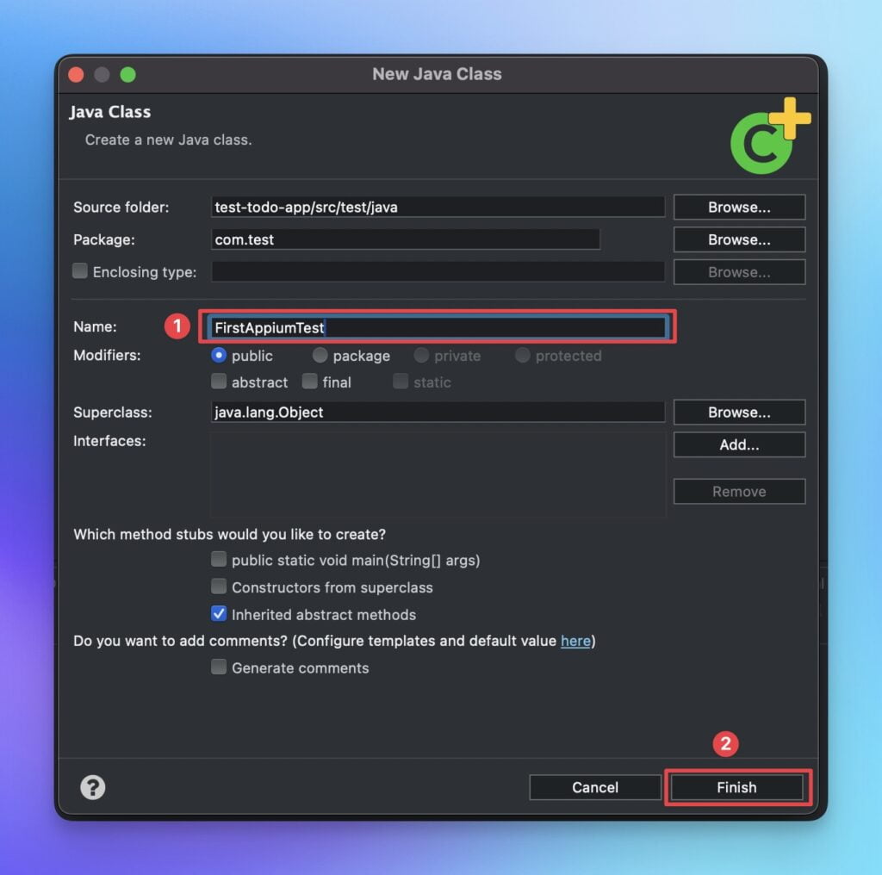The image size is (882, 875).
Task: Click the Superclass field java.lang.Object
Action: point(438,413)
